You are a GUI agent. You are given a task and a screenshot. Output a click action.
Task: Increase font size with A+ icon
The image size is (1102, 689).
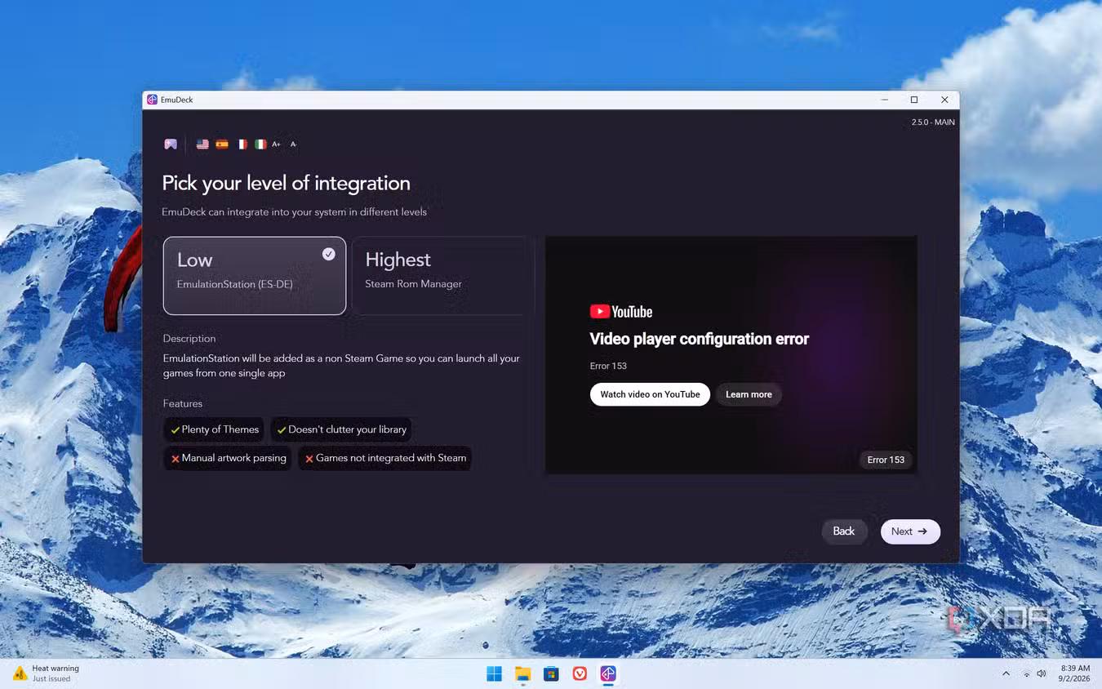click(x=276, y=144)
